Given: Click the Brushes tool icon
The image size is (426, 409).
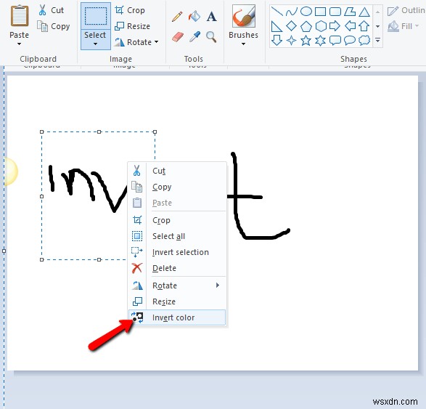Looking at the screenshot, I should click(243, 16).
